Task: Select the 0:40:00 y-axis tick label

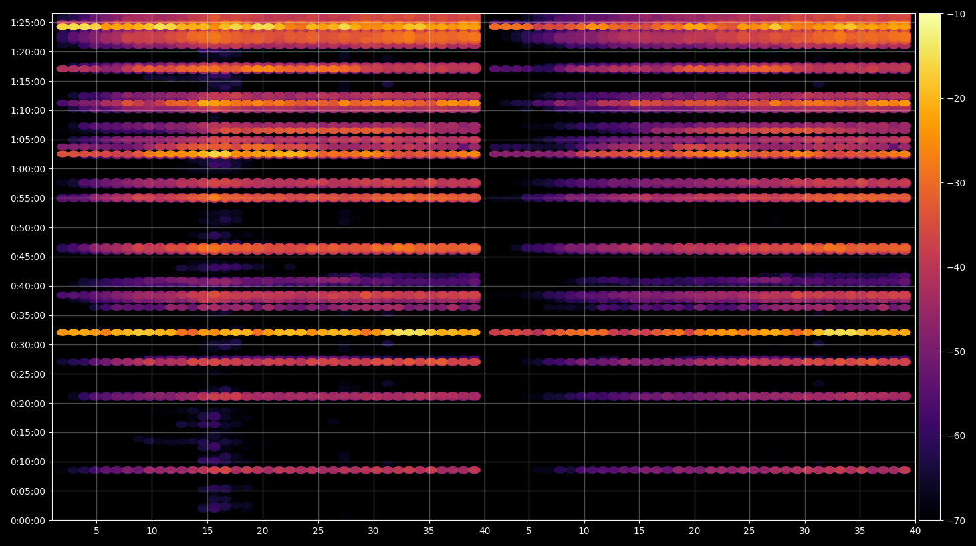Action: point(28,286)
